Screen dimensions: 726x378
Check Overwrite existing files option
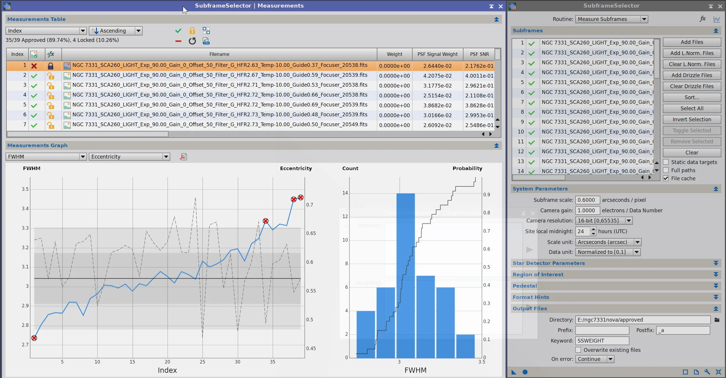578,350
